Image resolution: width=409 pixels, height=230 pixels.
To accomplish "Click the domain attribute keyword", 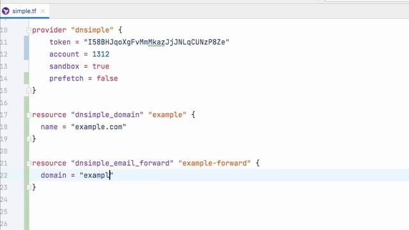I will (x=54, y=175).
